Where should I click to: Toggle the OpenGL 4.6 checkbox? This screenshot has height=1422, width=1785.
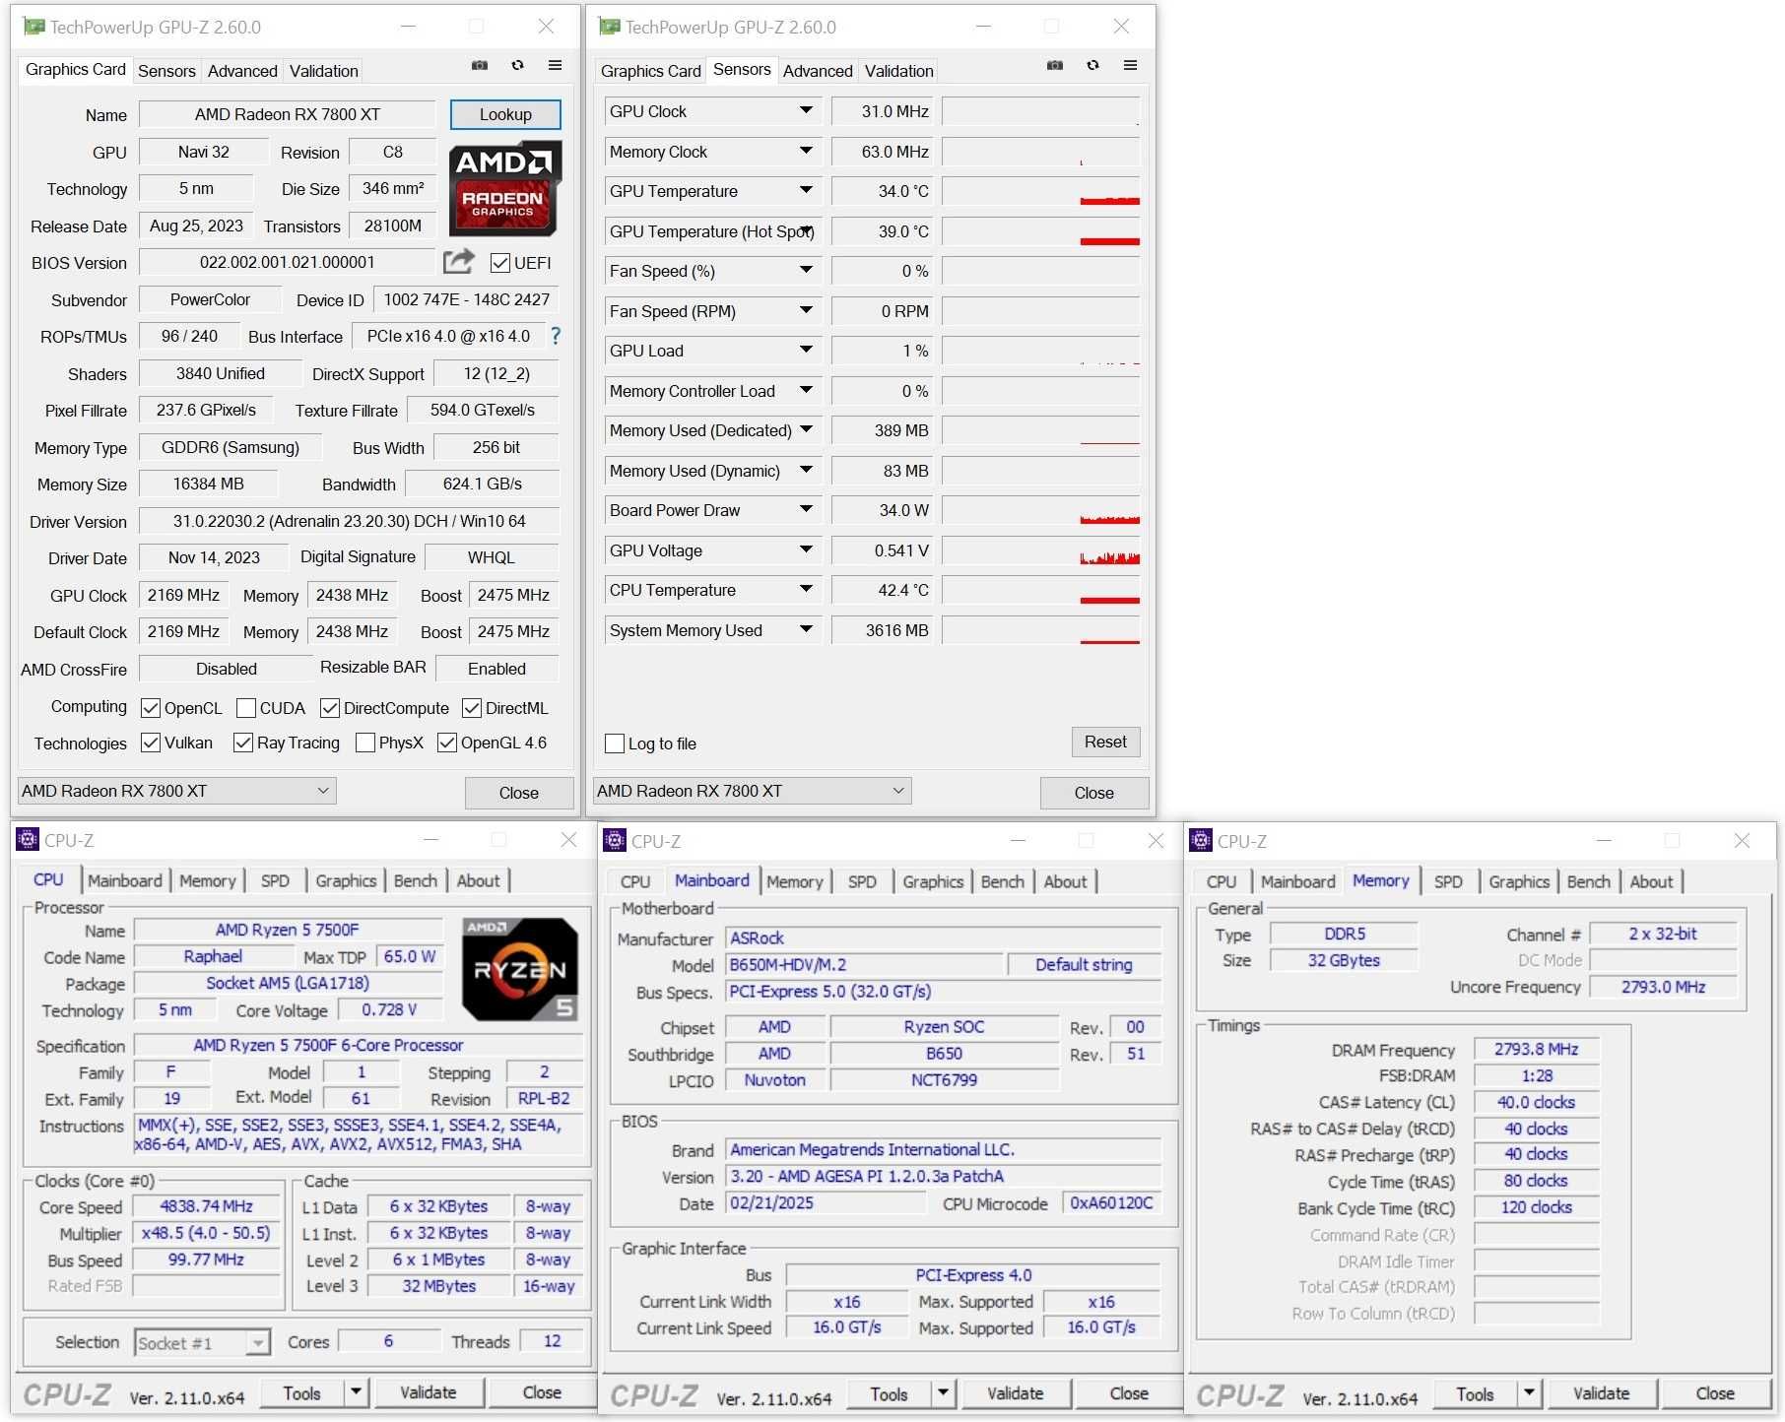(447, 743)
